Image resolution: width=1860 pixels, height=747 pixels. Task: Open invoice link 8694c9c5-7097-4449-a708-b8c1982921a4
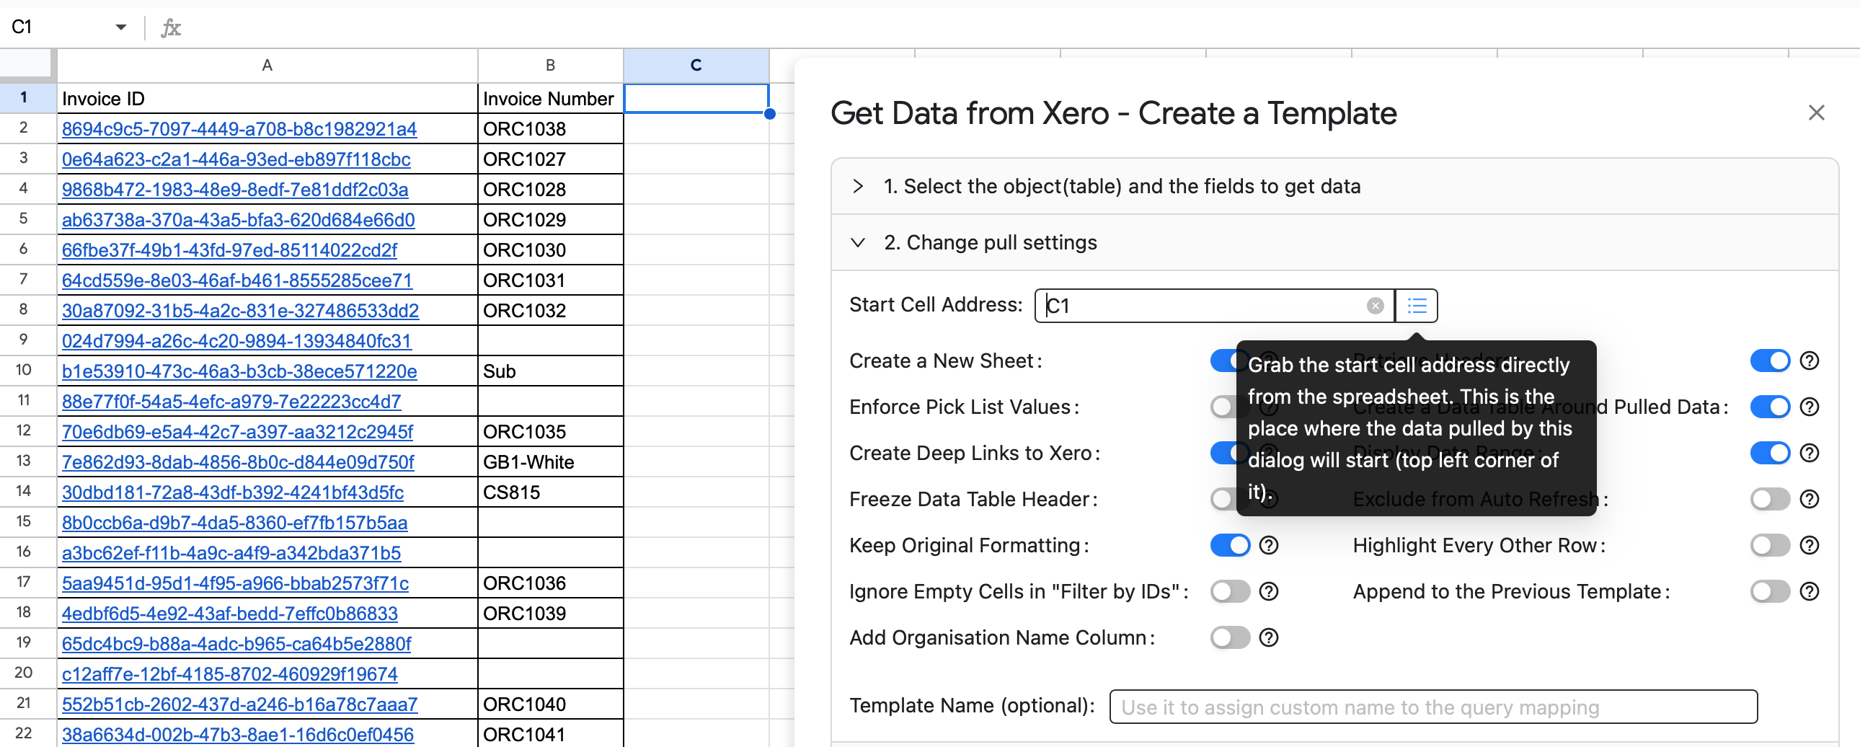pyautogui.click(x=239, y=129)
